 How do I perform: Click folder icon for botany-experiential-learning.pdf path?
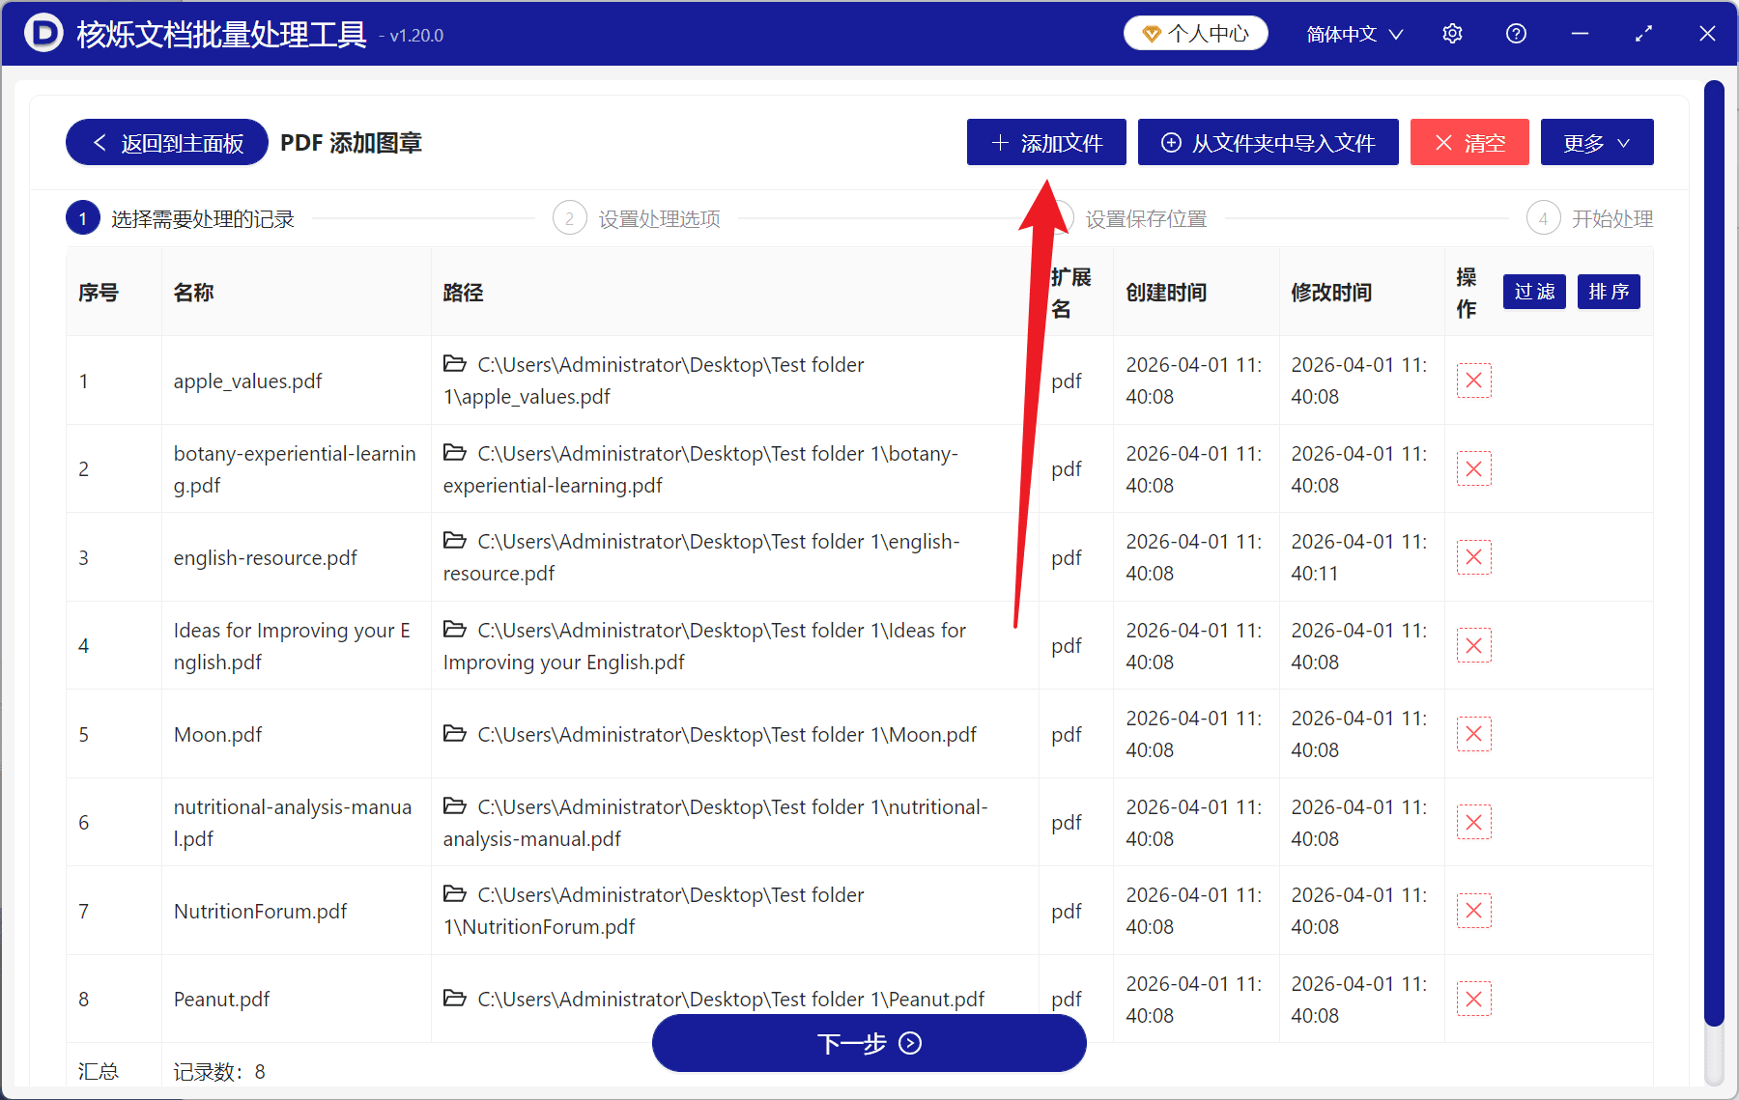pyautogui.click(x=455, y=453)
